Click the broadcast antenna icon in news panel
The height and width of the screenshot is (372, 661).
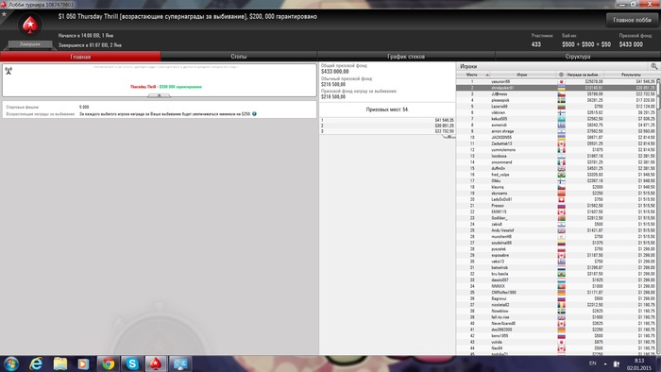coord(8,71)
